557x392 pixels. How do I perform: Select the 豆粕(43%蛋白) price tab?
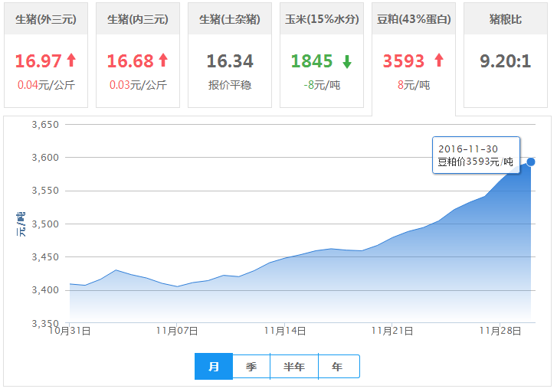414,59
